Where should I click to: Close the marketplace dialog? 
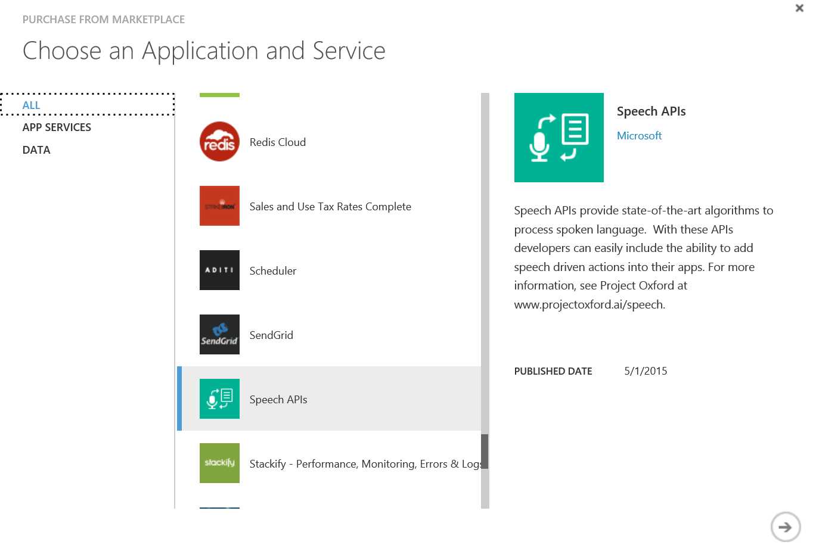click(x=799, y=8)
